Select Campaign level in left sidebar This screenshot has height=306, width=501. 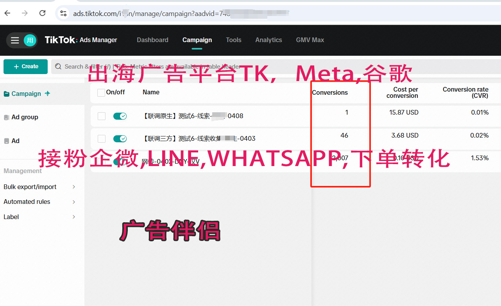click(x=26, y=94)
